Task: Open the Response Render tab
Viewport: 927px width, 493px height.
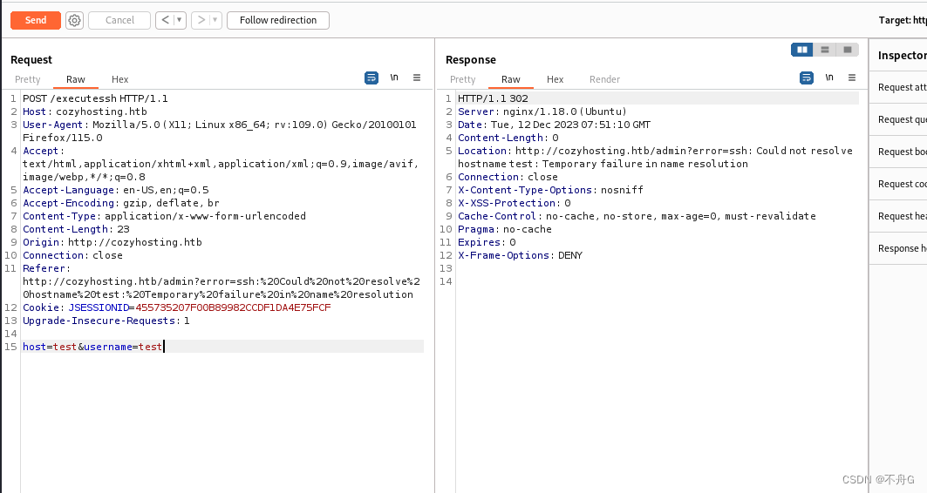Action: [605, 79]
